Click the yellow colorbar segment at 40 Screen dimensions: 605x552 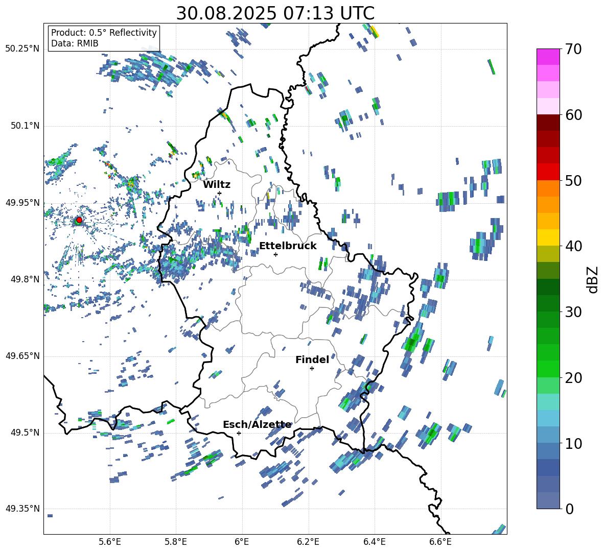tap(548, 237)
